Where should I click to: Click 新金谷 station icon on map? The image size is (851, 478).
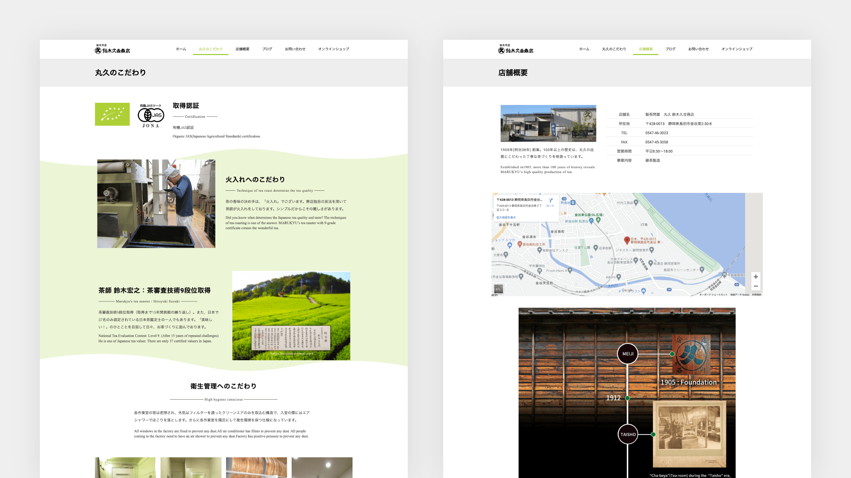573,203
